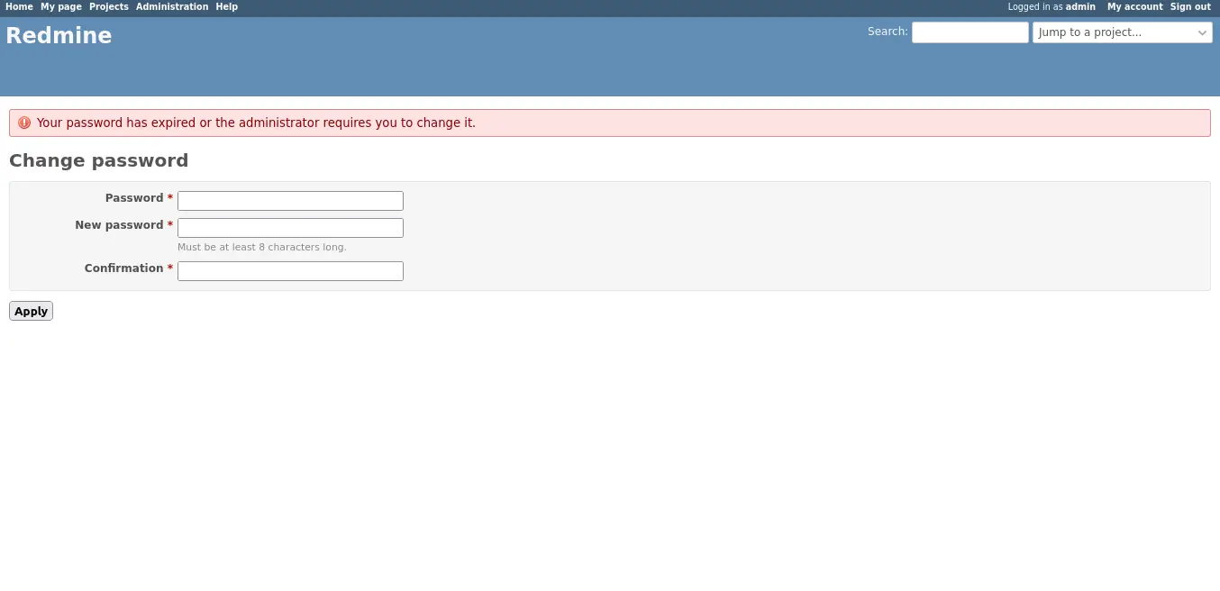Open the Help menu link
This screenshot has height=591, width=1220.
click(227, 6)
